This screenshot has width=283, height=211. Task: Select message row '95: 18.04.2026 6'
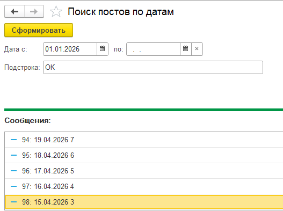click(144, 155)
